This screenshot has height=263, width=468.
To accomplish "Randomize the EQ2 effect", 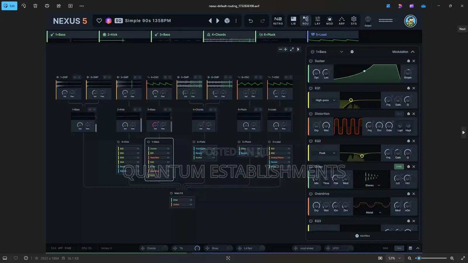I will click(409, 141).
